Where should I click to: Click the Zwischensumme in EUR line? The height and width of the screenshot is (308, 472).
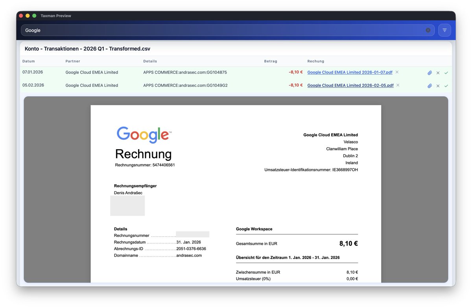coord(297,272)
